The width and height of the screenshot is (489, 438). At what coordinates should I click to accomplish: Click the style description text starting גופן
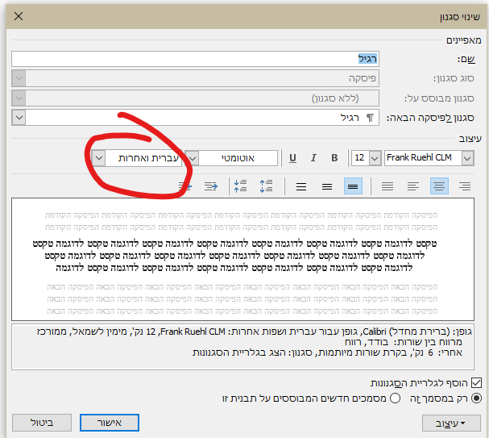(243, 347)
